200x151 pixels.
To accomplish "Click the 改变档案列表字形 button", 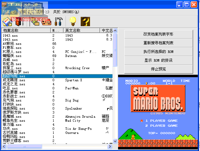I will (159, 34).
